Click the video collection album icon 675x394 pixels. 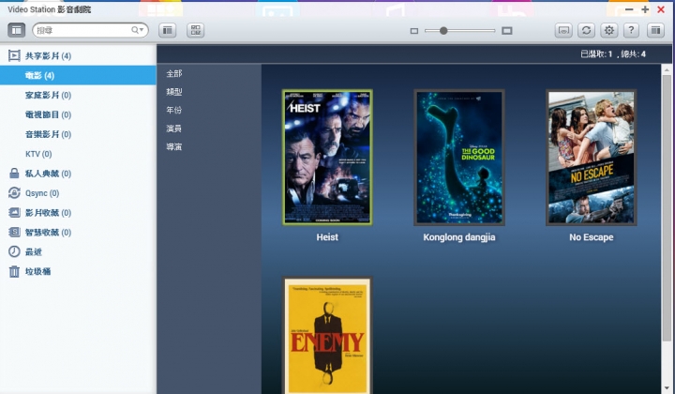pos(14,212)
